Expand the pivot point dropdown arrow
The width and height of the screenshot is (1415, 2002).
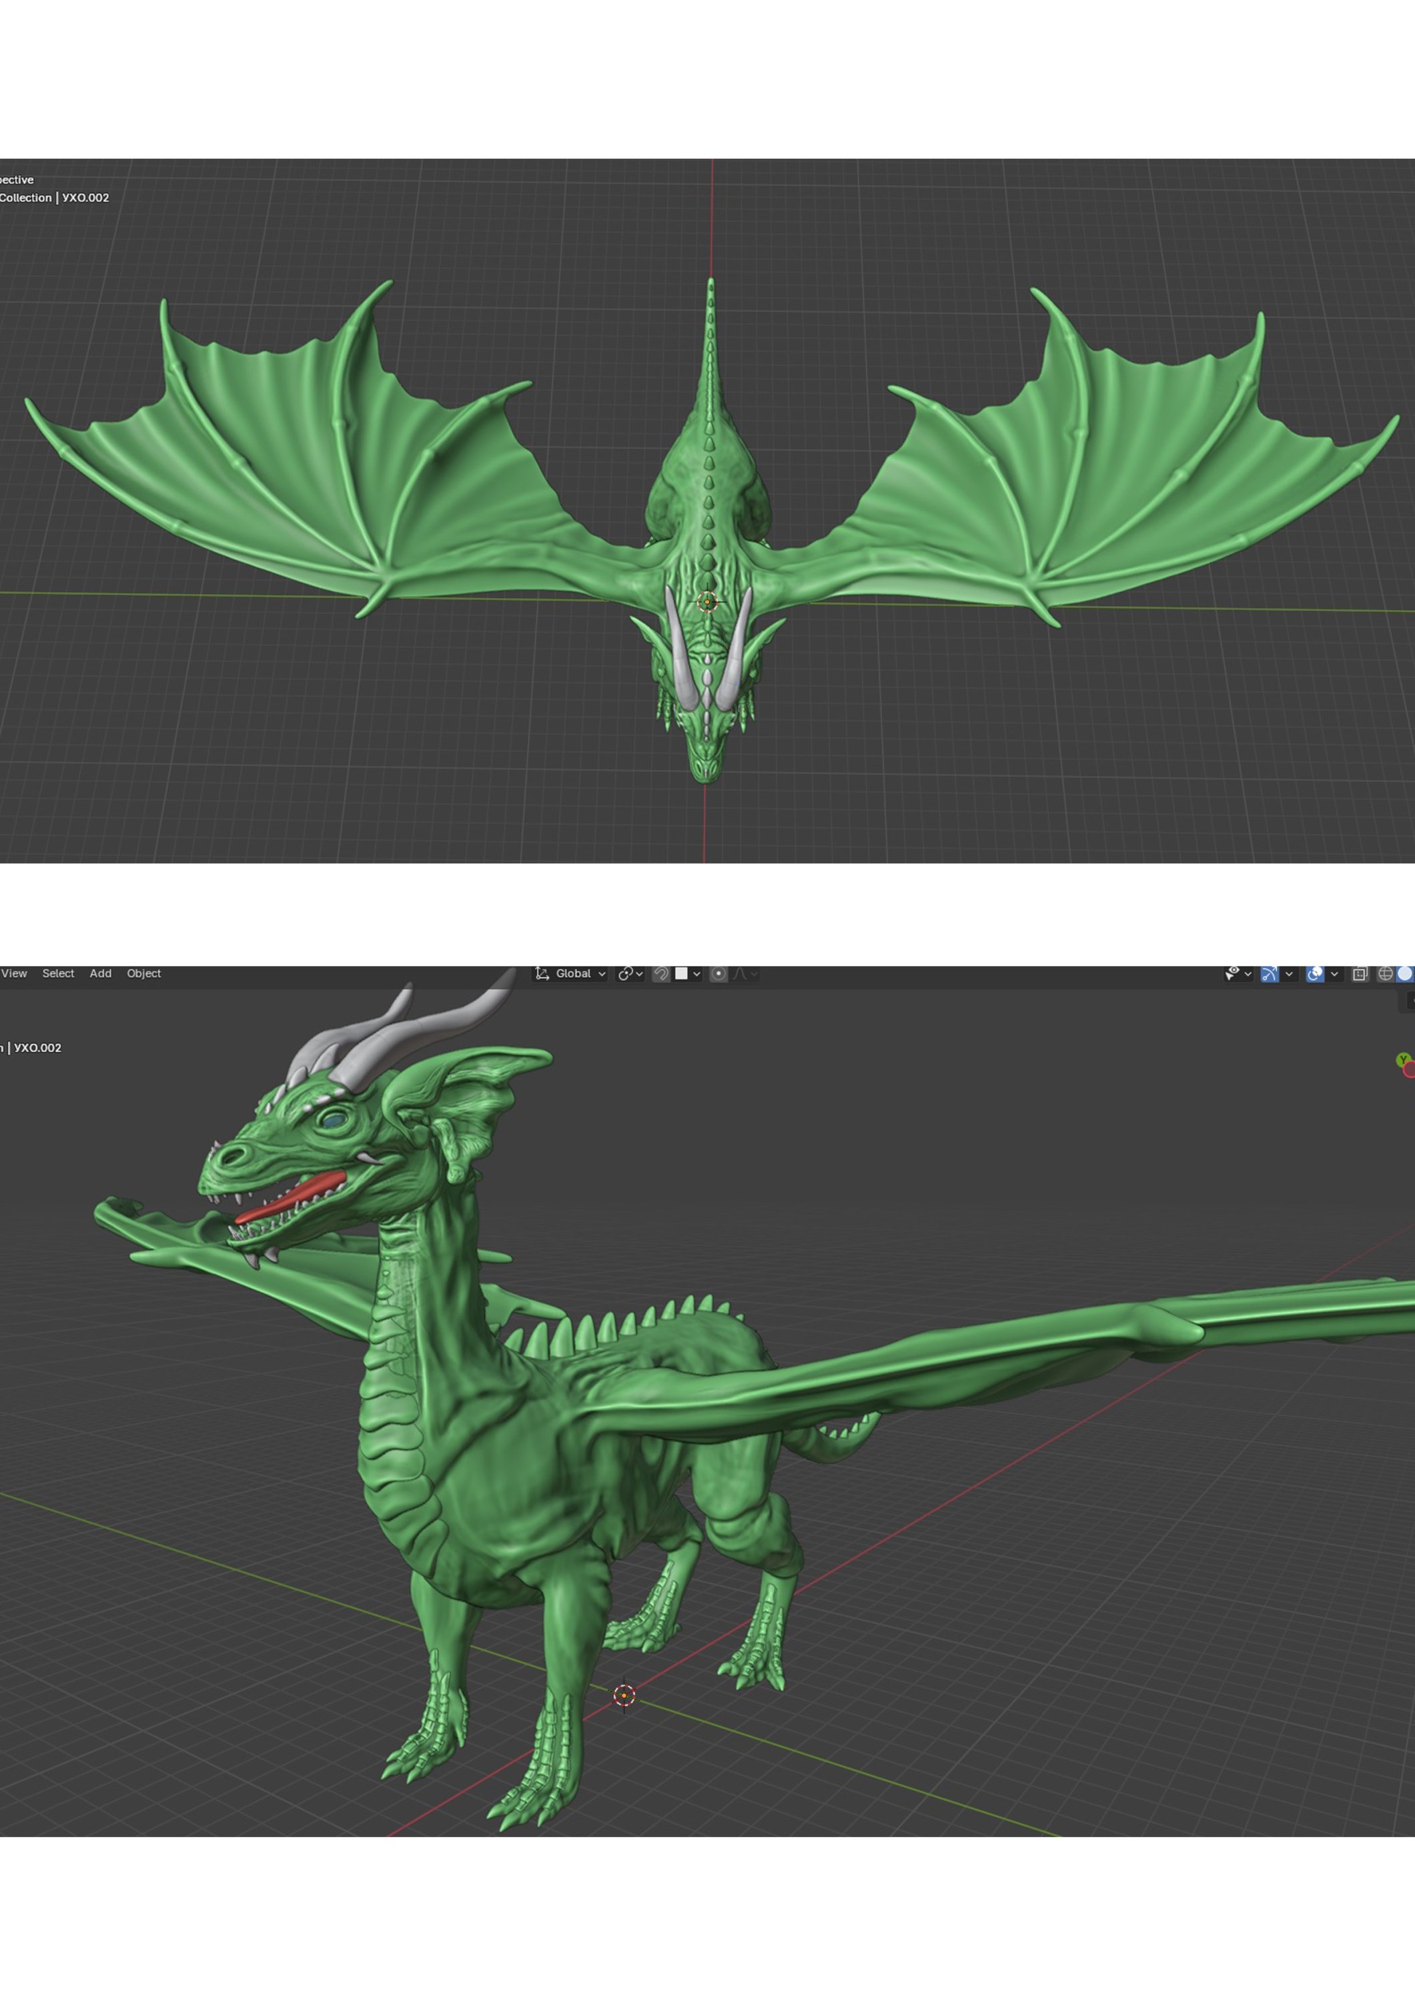tap(640, 974)
